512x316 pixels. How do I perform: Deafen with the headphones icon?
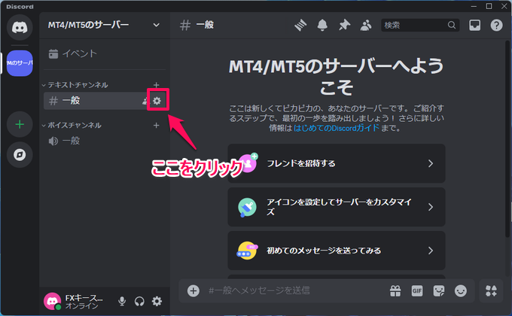click(139, 301)
